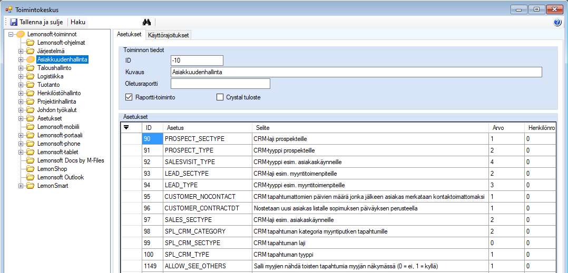Click the Lemonsoft-portaali folder icon
568x273 pixels.
click(x=31, y=135)
